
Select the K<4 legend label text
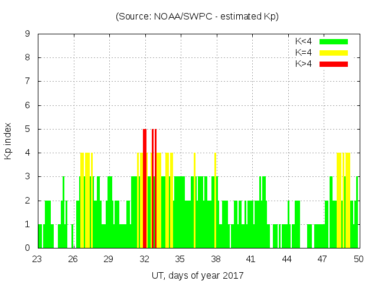click(304, 41)
